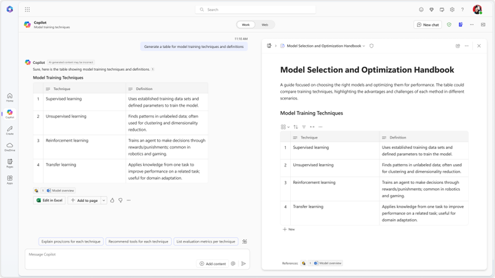Open the Pages item in left sidebar
495x278 pixels.
[10, 163]
